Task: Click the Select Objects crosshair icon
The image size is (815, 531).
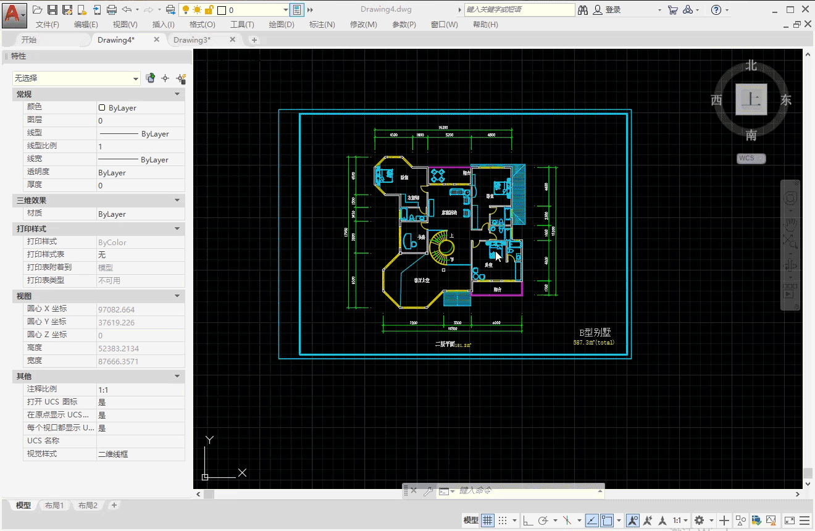Action: pyautogui.click(x=165, y=78)
